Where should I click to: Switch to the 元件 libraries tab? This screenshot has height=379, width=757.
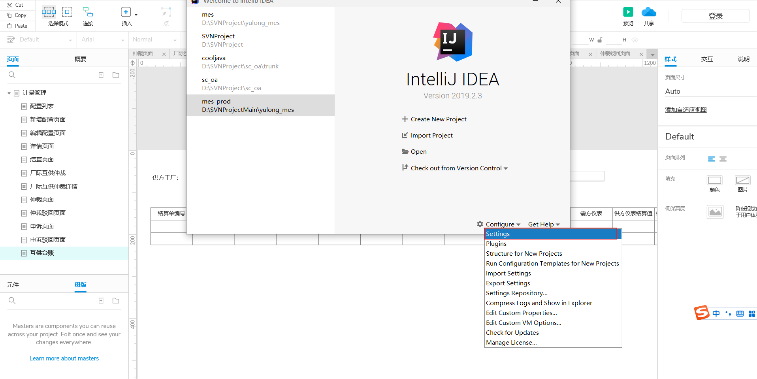pyautogui.click(x=13, y=285)
